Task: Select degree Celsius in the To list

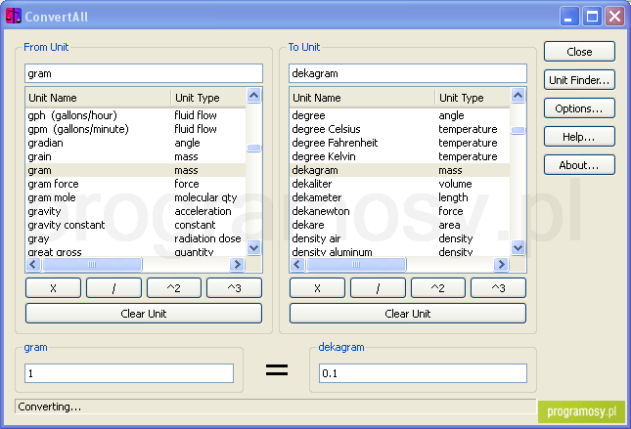Action: (x=399, y=129)
